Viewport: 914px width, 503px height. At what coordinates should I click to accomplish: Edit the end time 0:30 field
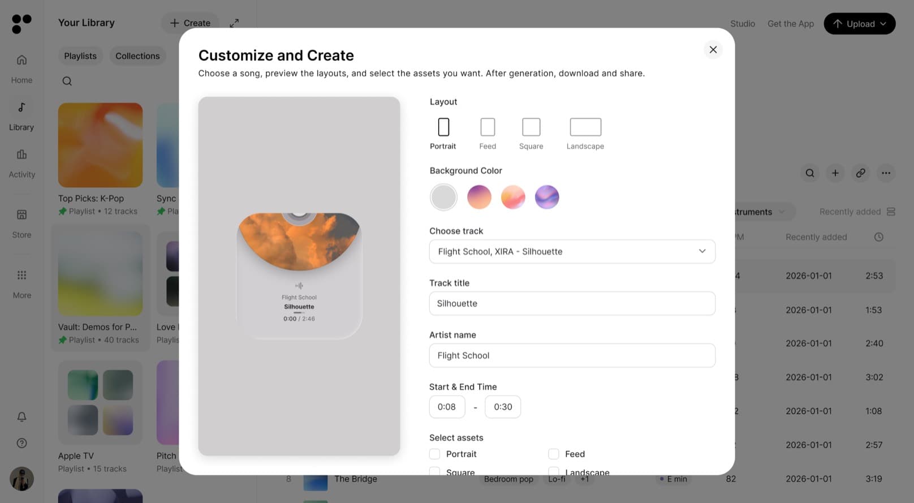503,407
